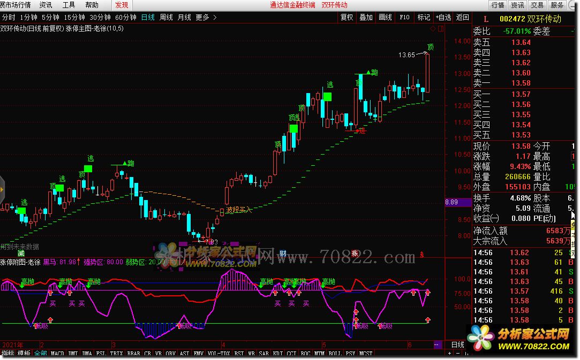Switch to the MACD indicator
The image size is (580, 360).
pos(57,354)
